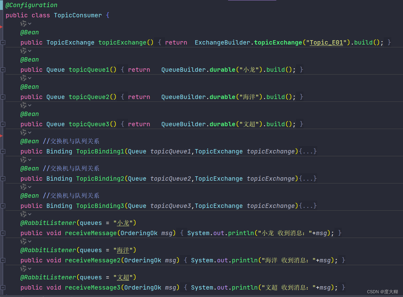
Task: Click the receiveMessage3 method name
Action: coord(93,287)
